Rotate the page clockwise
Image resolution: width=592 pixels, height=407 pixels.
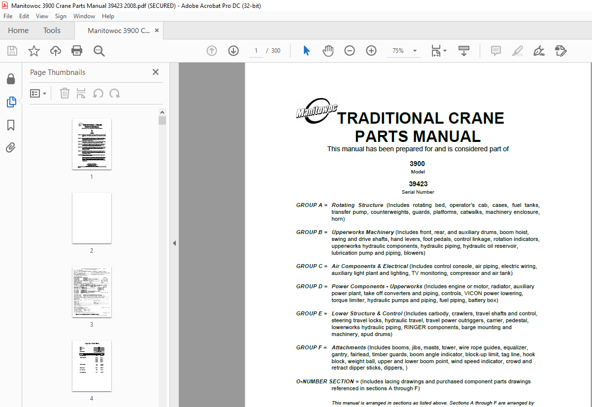coord(115,93)
